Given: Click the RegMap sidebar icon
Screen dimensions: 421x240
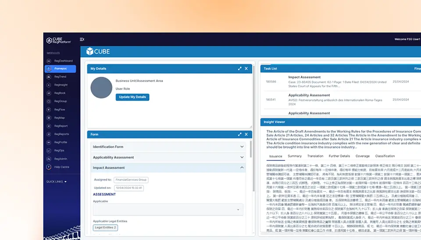Looking at the screenshot, I should pyautogui.click(x=48, y=118).
